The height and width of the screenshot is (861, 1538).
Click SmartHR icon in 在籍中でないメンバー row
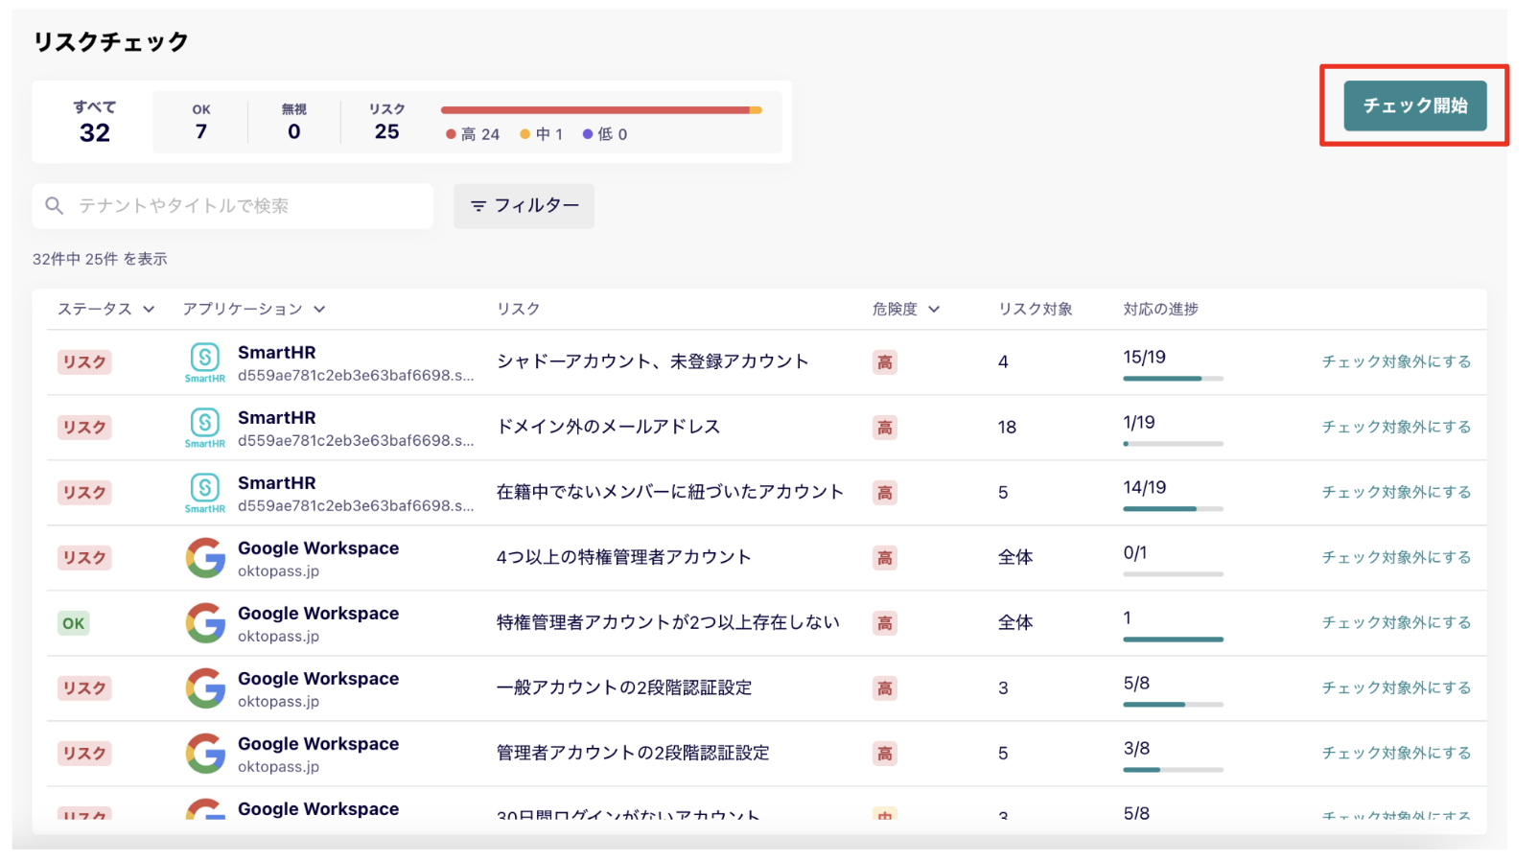205,493
